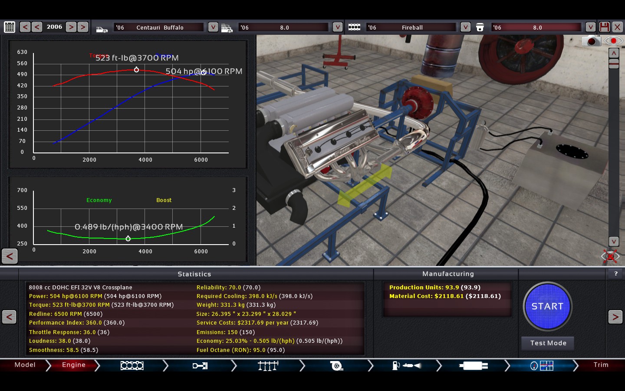Expand the car trim 8.0 dropdown
Viewport: 625px width, 391px height.
[x=338, y=27]
